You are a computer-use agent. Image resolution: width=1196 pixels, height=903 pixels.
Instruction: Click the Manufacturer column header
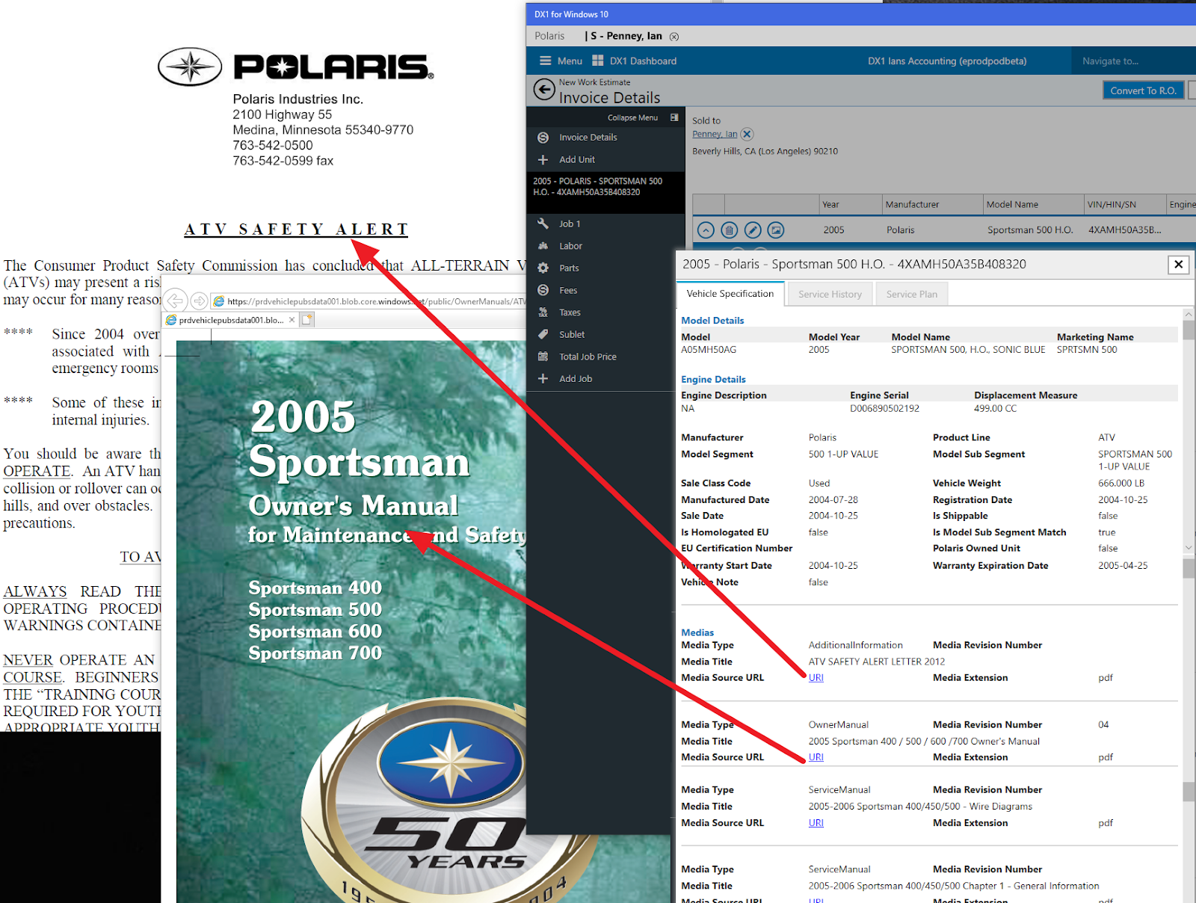coord(932,204)
